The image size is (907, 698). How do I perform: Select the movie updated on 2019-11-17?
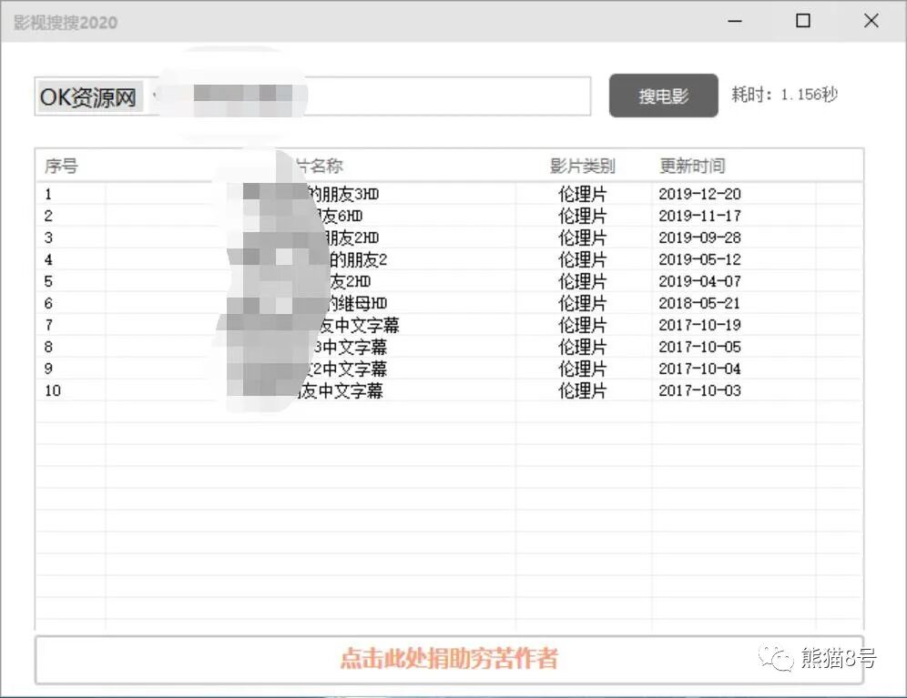tap(364, 216)
